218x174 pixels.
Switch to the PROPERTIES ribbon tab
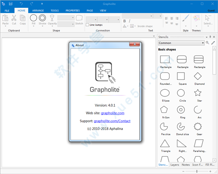point(72,10)
